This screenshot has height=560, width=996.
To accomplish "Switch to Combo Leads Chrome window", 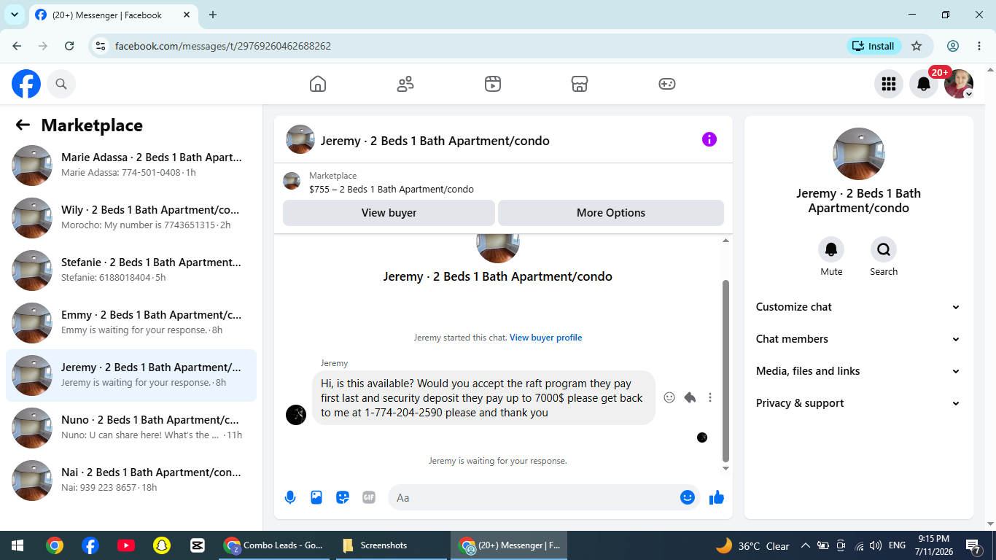I will (x=275, y=545).
